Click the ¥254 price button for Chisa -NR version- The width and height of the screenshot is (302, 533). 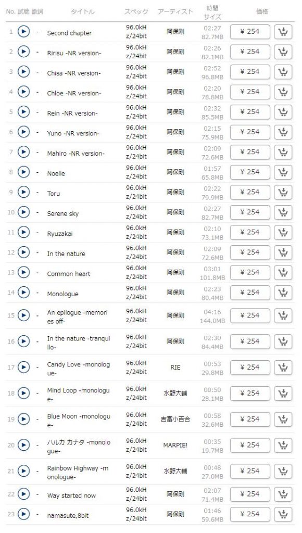[250, 72]
